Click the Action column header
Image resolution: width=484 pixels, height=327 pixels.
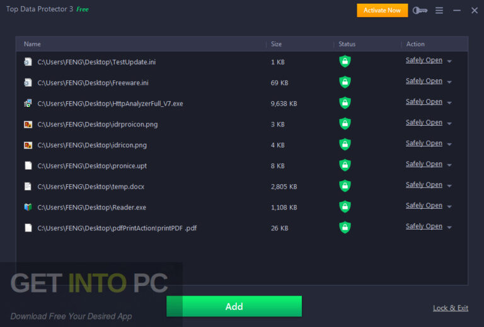point(415,44)
